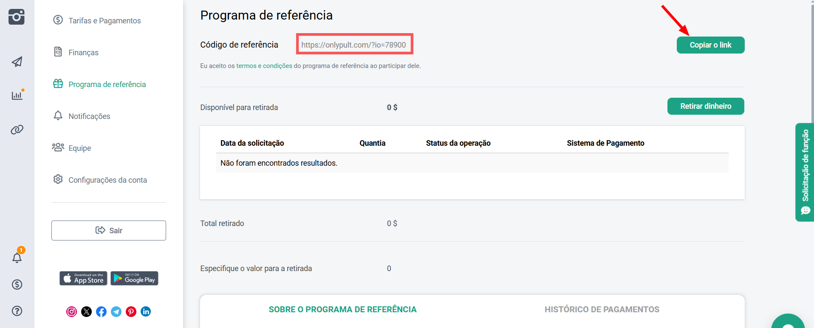This screenshot has width=814, height=328.
Task: Open the termos e condições link
Action: click(x=264, y=66)
